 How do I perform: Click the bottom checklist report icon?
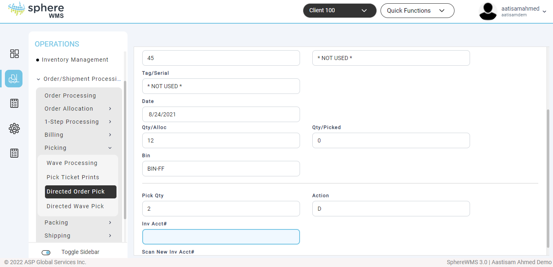14,153
